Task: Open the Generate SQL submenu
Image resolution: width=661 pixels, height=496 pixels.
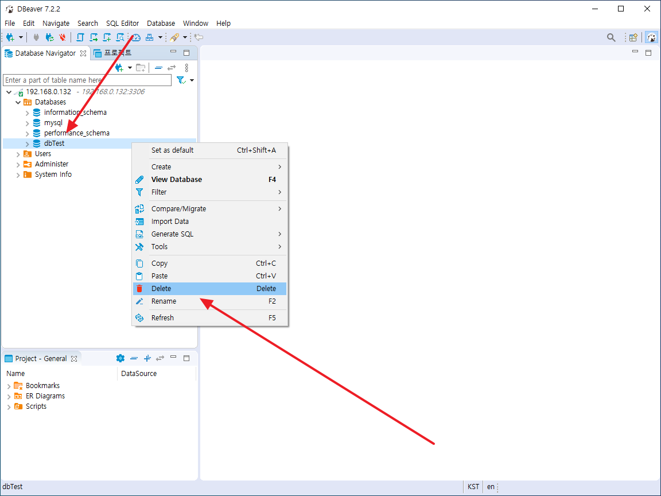Action: tap(209, 234)
